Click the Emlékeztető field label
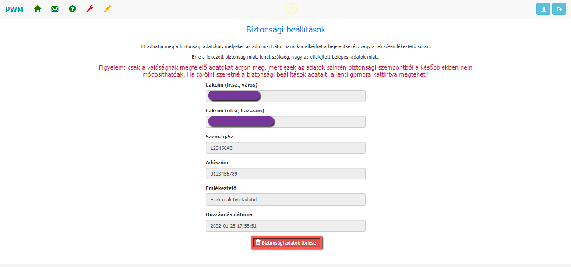Image resolution: width=571 pixels, height=267 pixels. [x=221, y=189]
